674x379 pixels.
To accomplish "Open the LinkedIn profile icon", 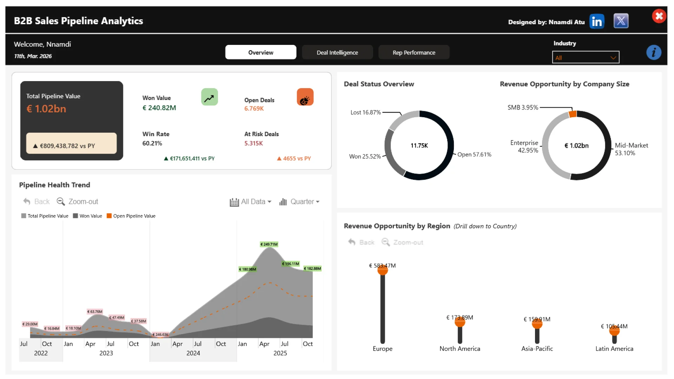I will click(596, 22).
